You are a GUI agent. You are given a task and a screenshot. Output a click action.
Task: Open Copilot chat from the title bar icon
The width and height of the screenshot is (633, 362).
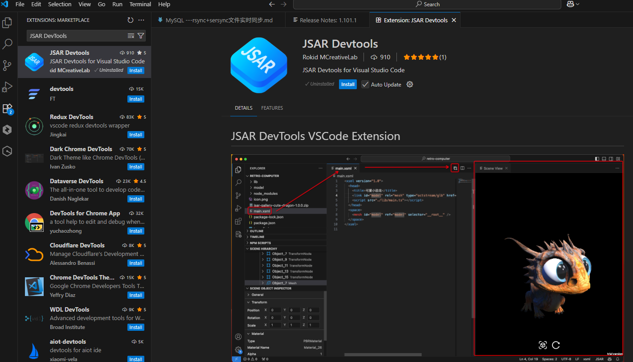(x=570, y=4)
